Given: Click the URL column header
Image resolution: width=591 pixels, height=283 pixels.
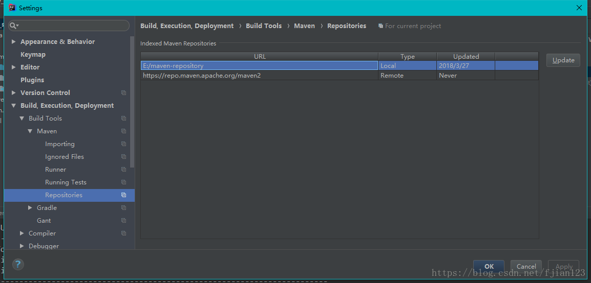Looking at the screenshot, I should pos(260,56).
